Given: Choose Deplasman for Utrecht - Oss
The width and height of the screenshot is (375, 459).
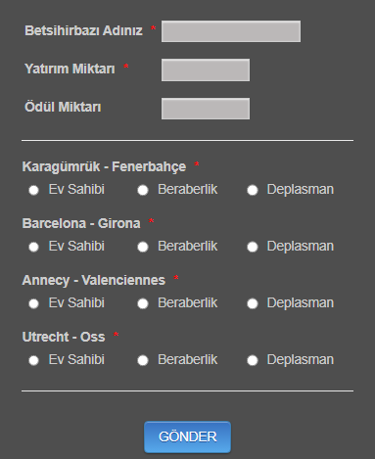Looking at the screenshot, I should (253, 360).
